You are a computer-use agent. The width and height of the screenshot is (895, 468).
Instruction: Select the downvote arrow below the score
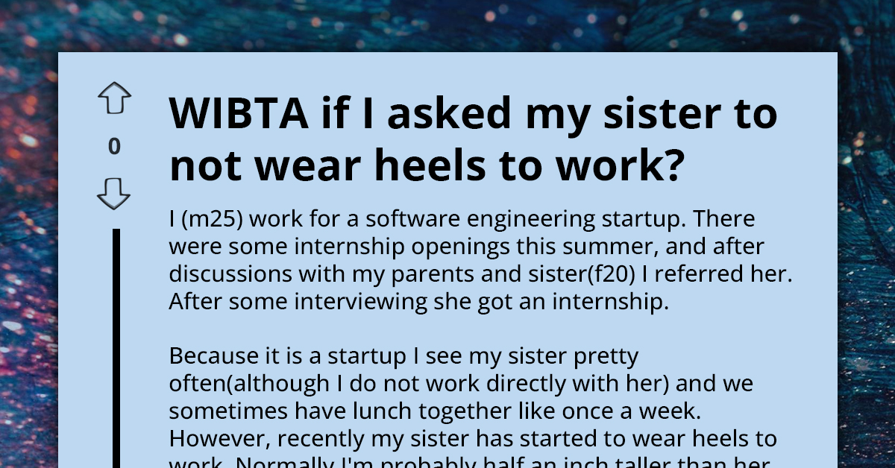[113, 193]
